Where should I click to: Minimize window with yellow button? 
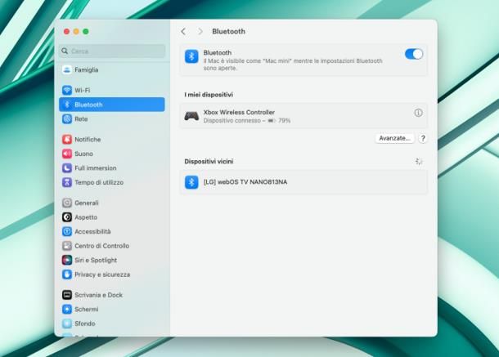point(76,31)
